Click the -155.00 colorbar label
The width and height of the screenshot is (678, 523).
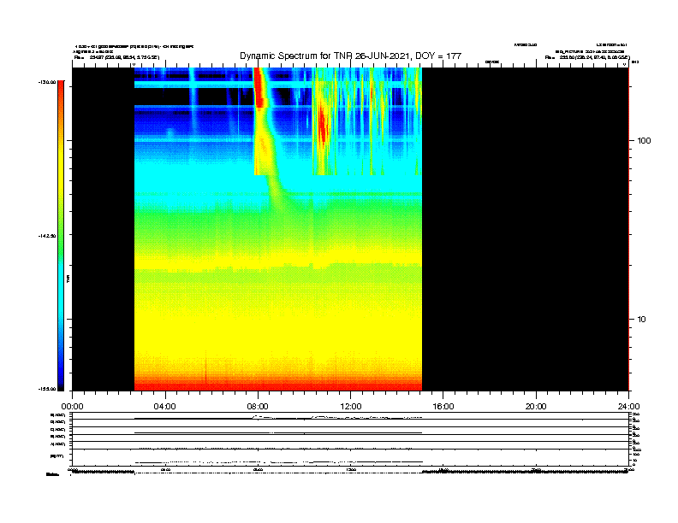[x=47, y=389]
